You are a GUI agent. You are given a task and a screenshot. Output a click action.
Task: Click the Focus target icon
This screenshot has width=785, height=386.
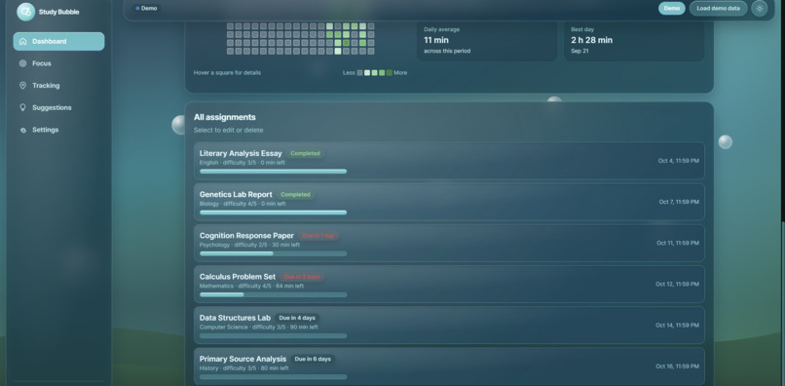pos(22,63)
